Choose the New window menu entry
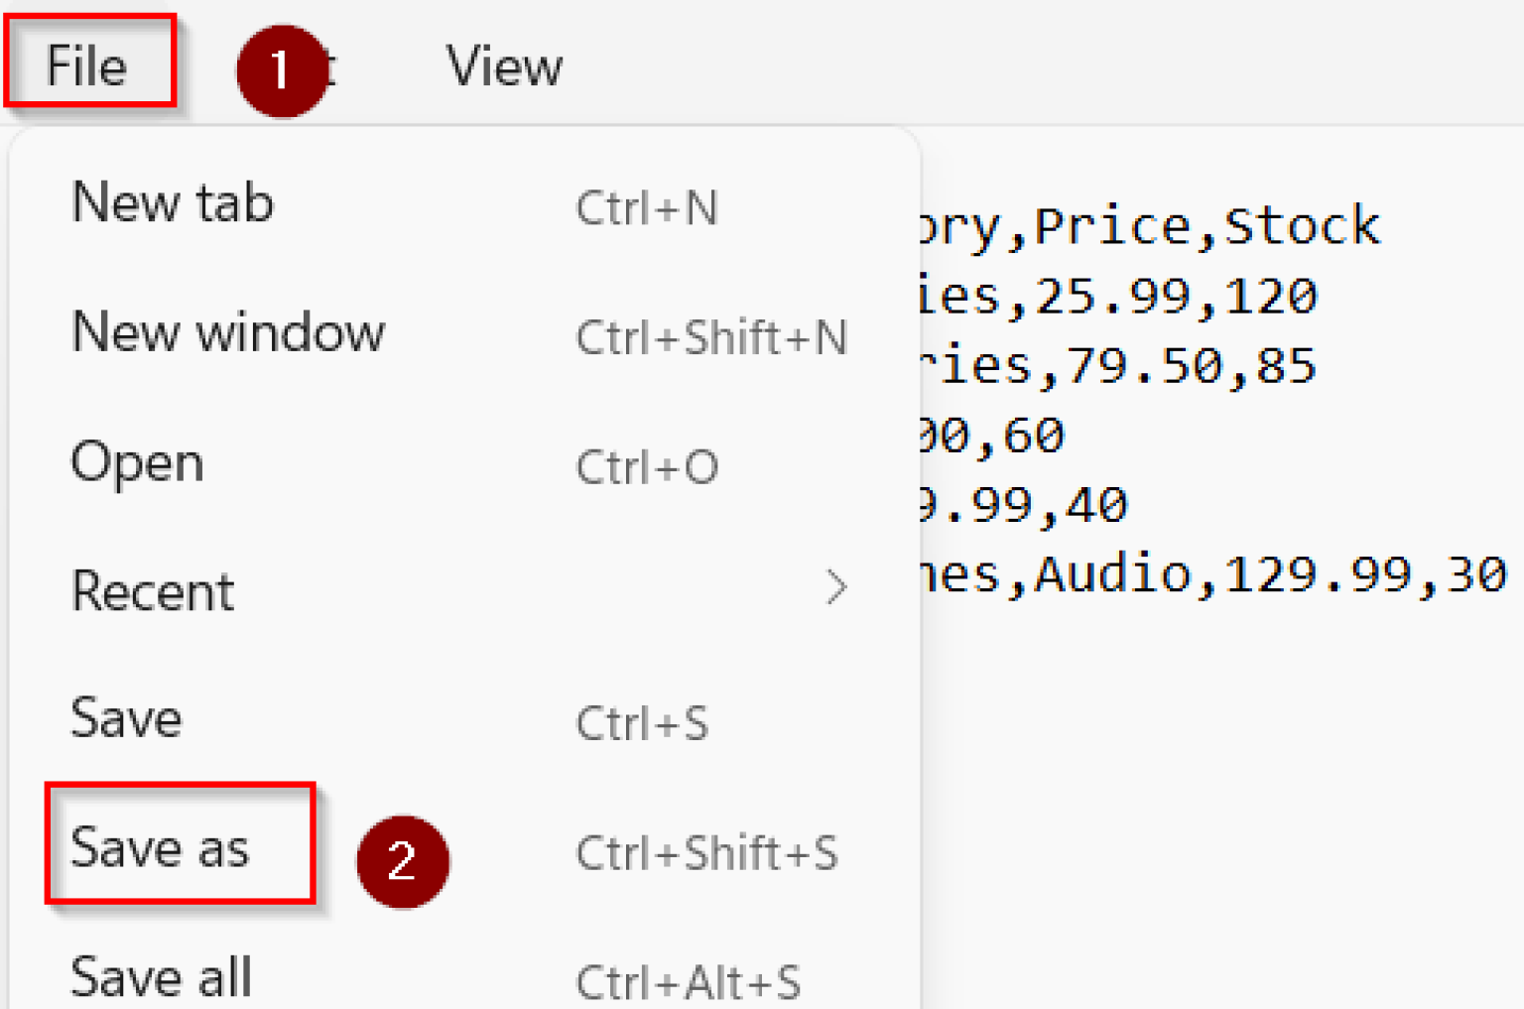1524x1009 pixels. pos(228,332)
